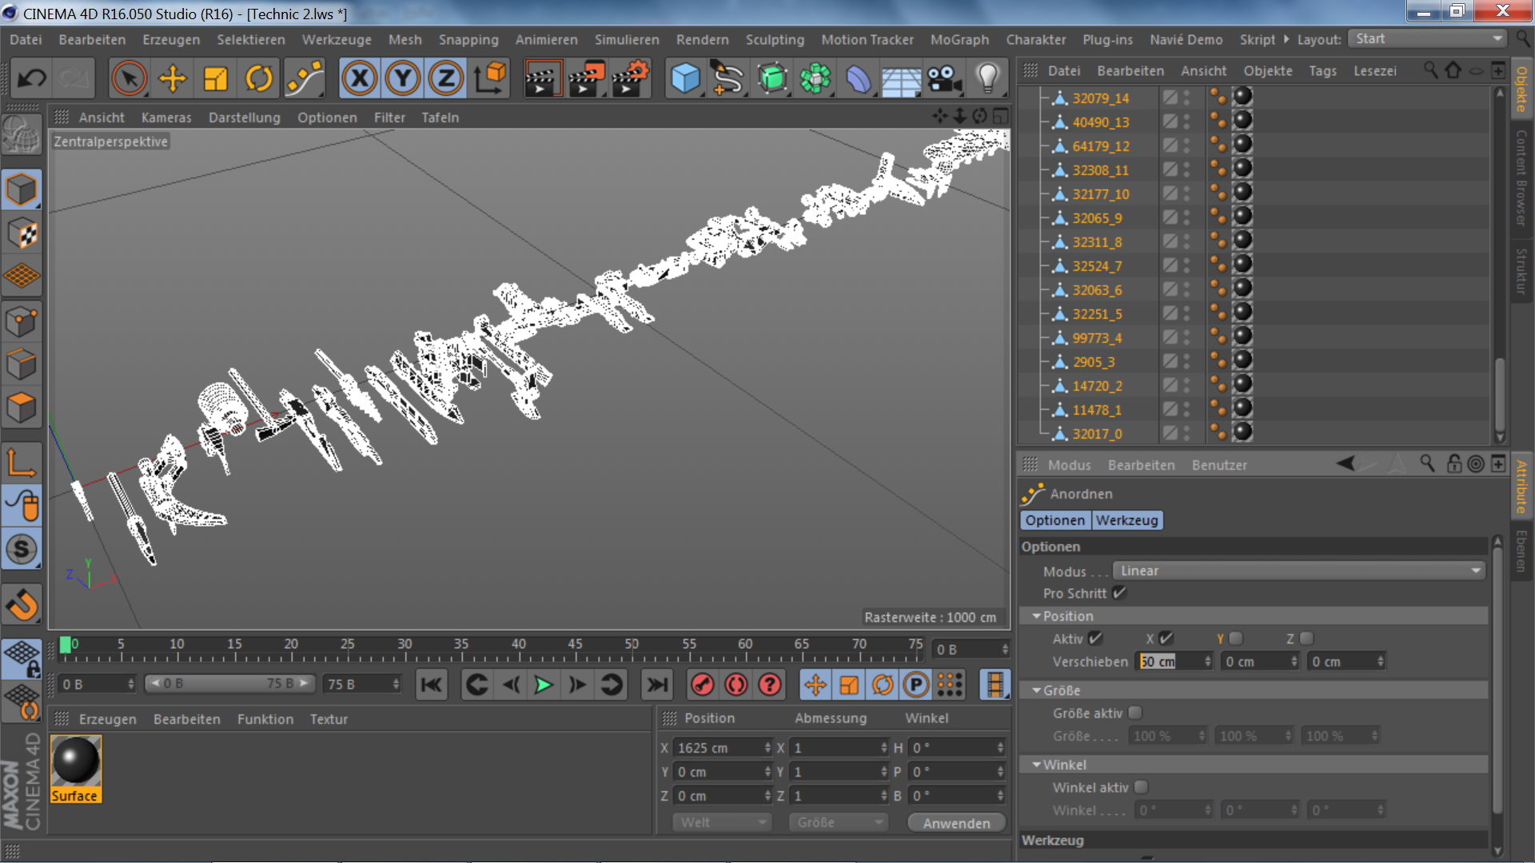Open the Größe coordinate mode dropdown
The height and width of the screenshot is (863, 1535).
(838, 822)
